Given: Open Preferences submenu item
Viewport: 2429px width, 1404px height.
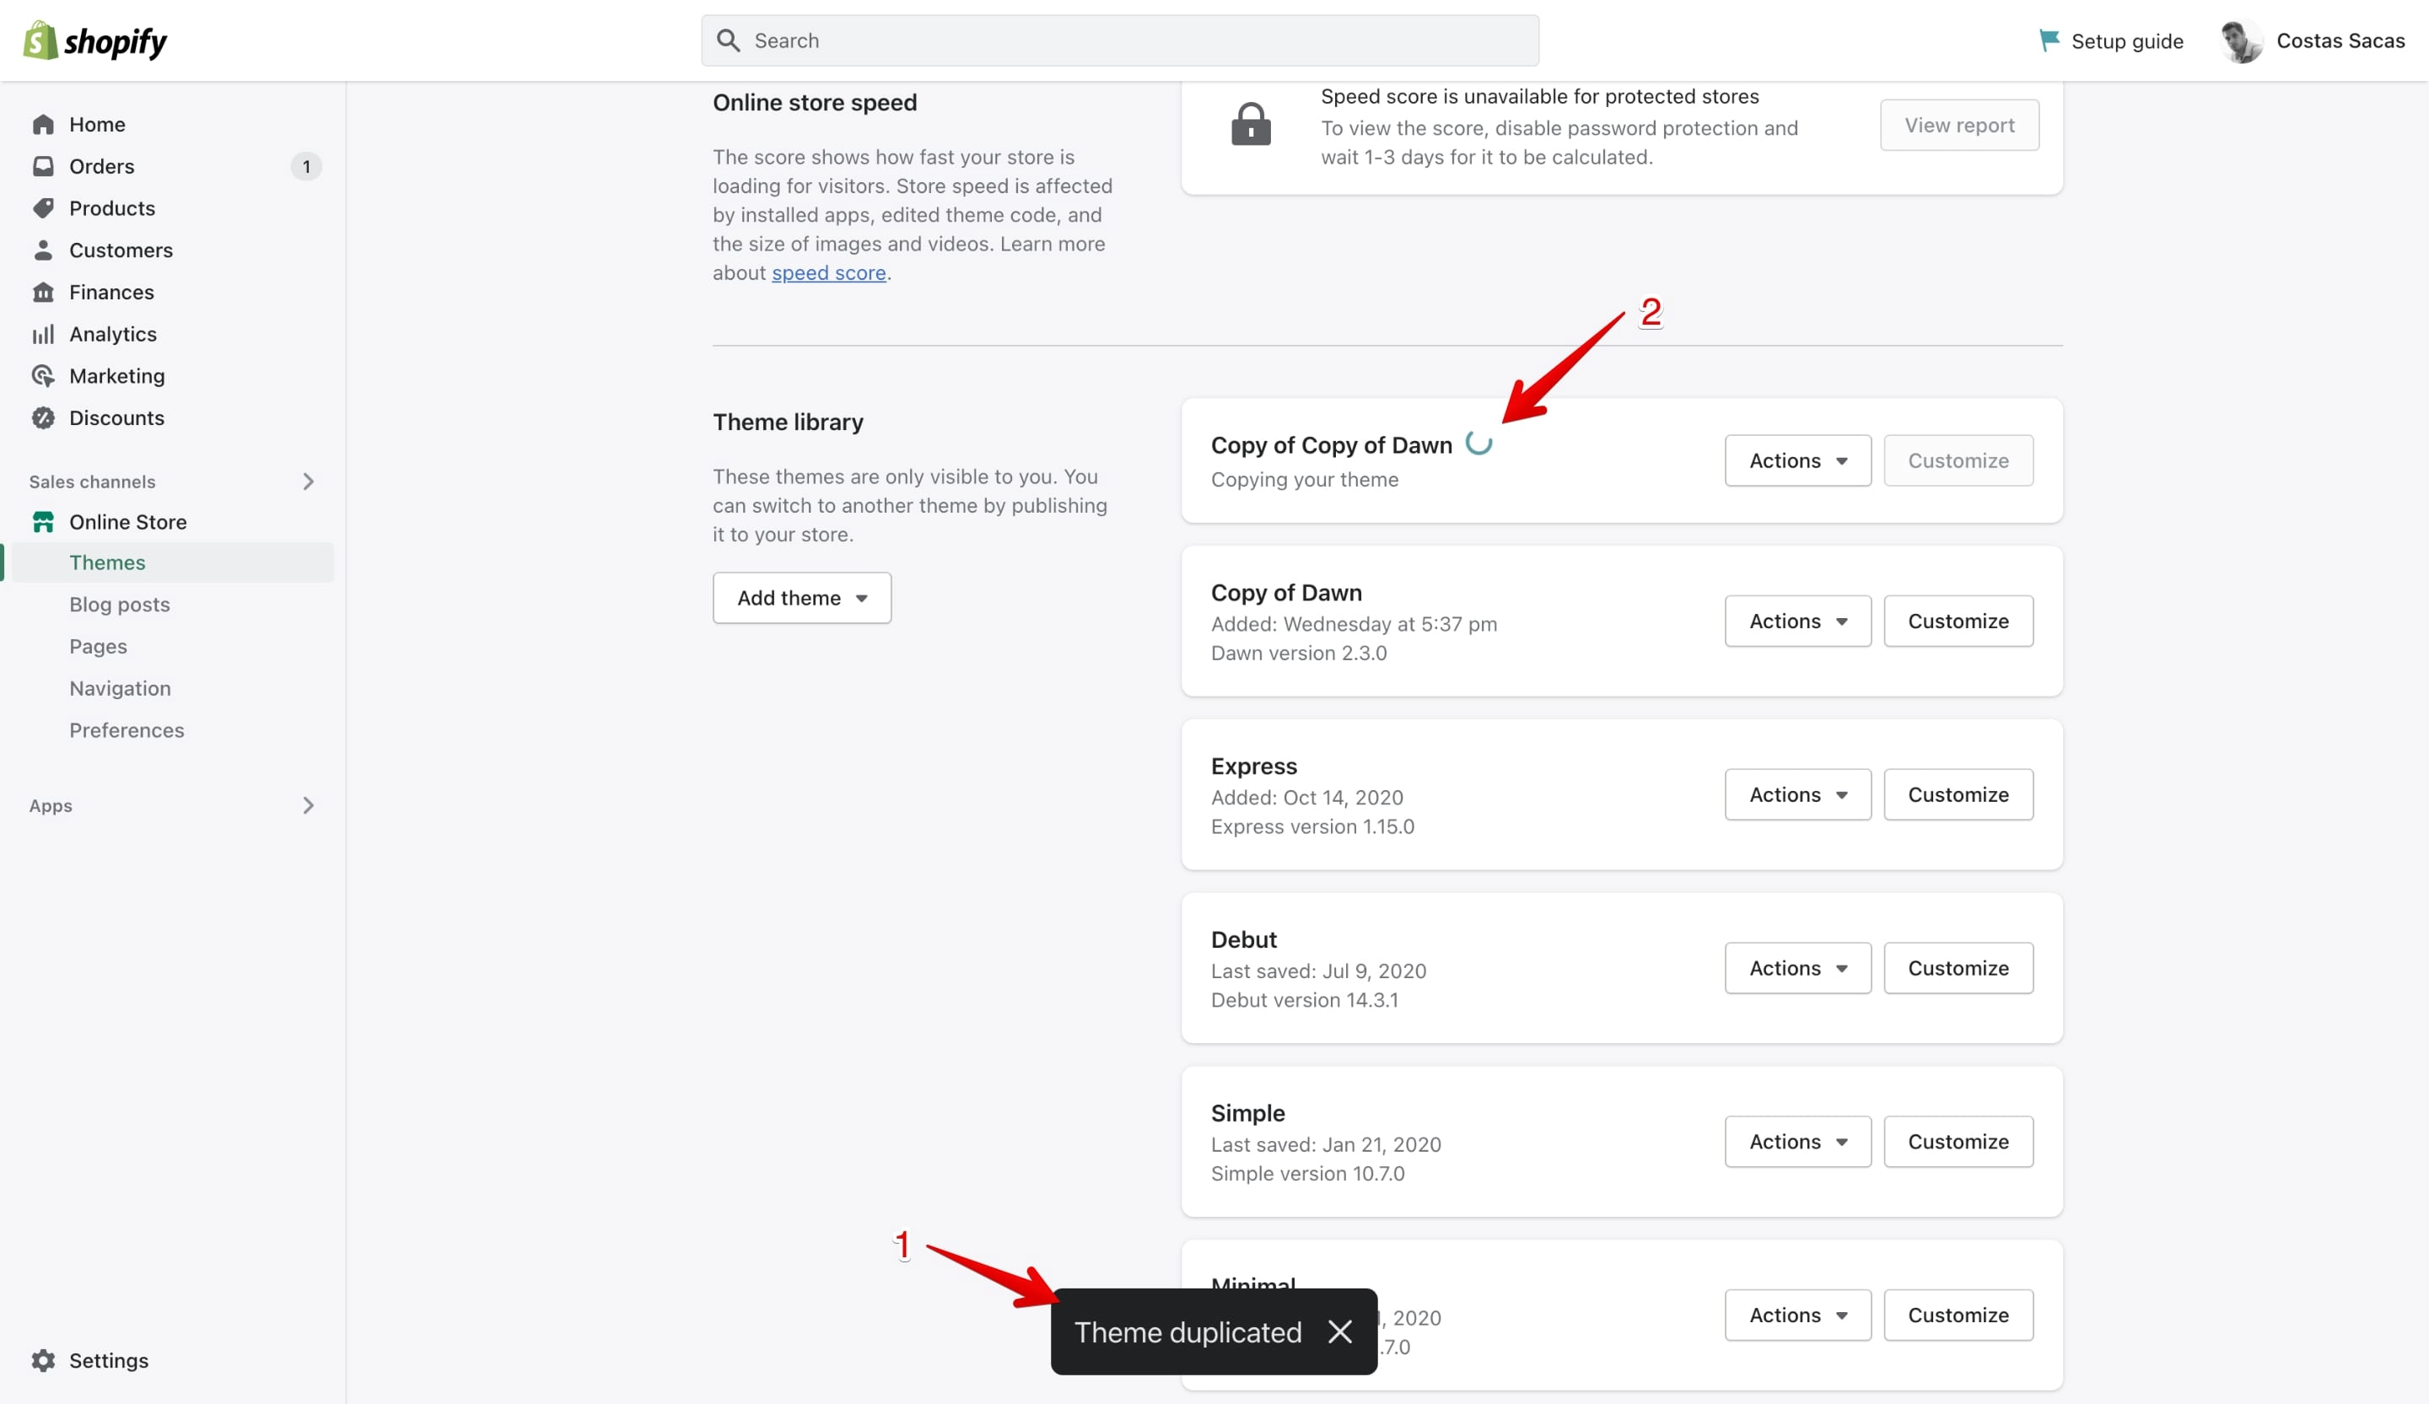Looking at the screenshot, I should click(x=127, y=729).
